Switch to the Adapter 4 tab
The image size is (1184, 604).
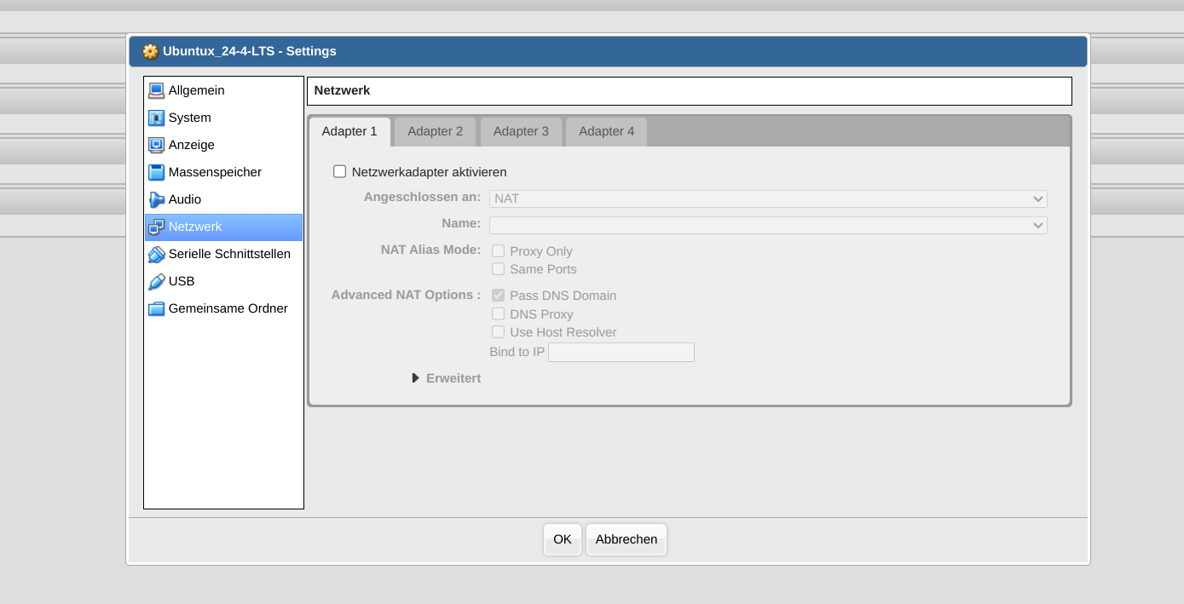click(x=606, y=131)
